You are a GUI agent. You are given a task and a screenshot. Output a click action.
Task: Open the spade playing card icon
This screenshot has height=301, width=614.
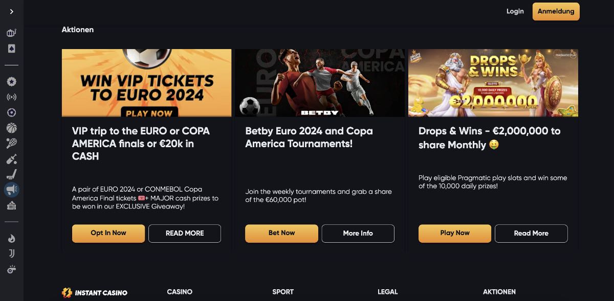(11, 49)
